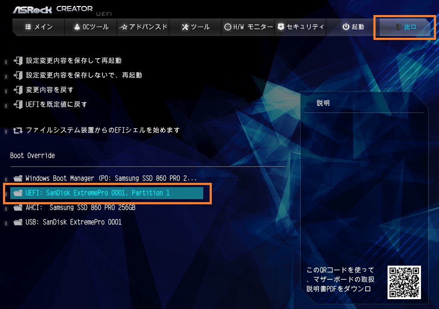The width and height of the screenshot is (439, 309).
Task: Switch to the 起動 tab
Action: pos(353,27)
